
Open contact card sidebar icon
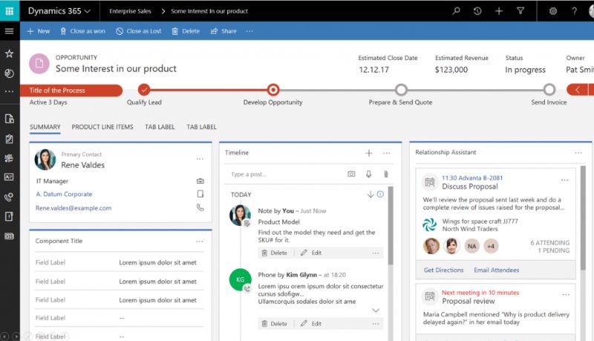[10, 177]
